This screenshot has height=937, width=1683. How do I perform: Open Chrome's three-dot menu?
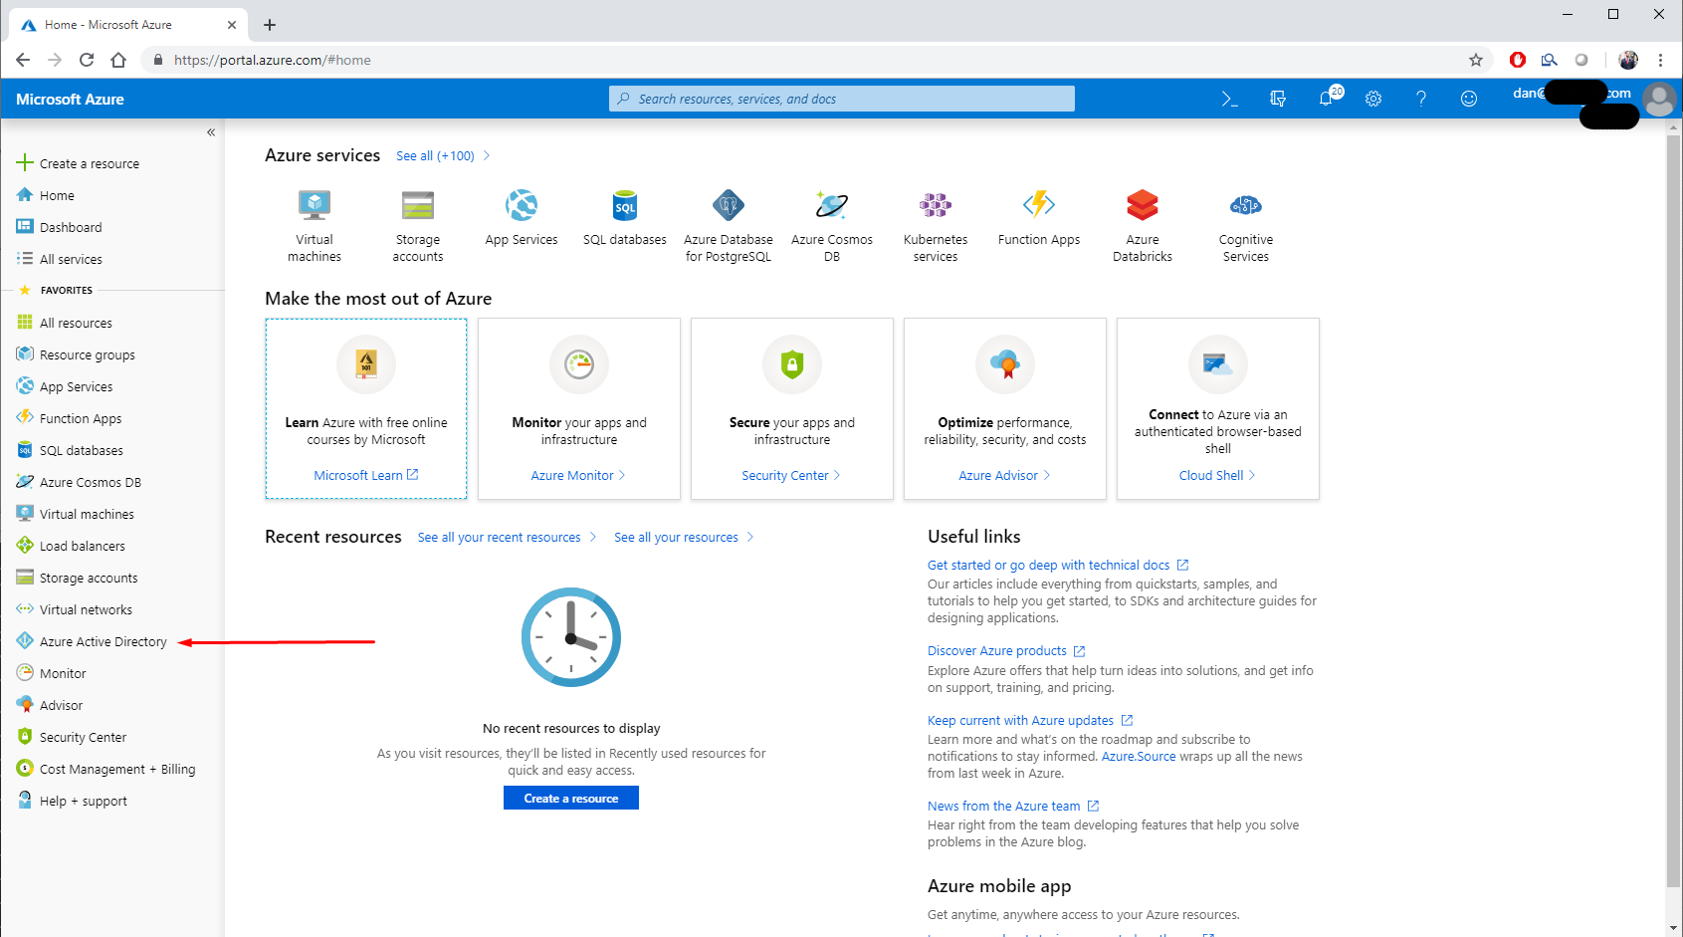(1660, 60)
